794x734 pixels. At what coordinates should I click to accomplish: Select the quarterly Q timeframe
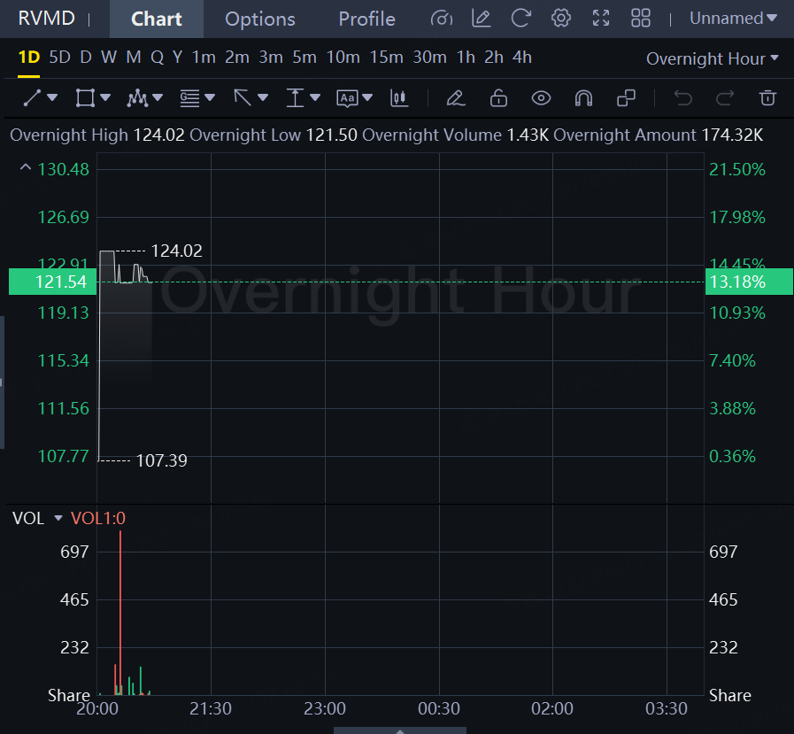(157, 58)
